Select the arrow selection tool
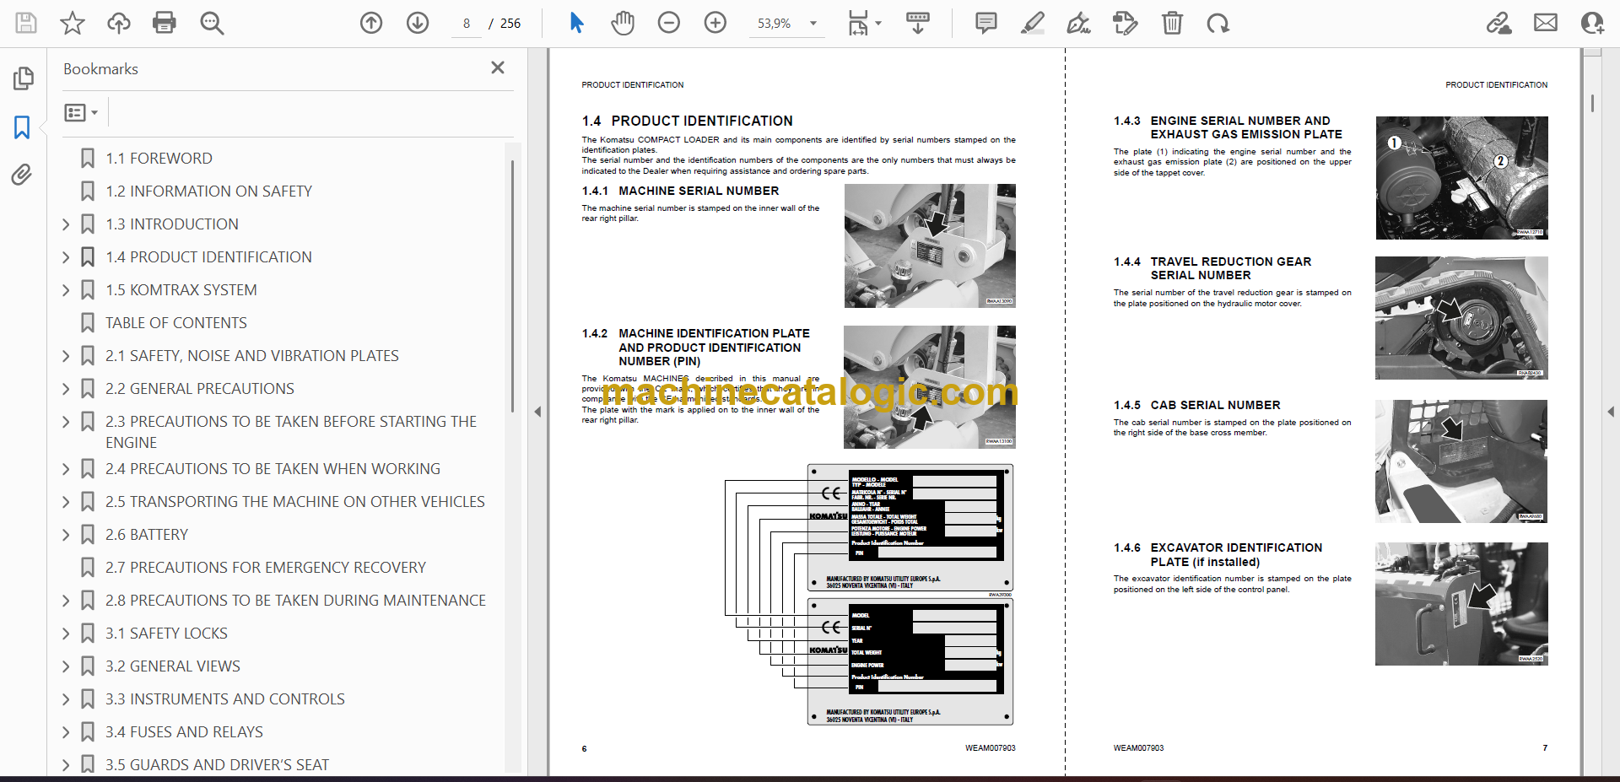This screenshot has height=782, width=1620. [x=576, y=23]
